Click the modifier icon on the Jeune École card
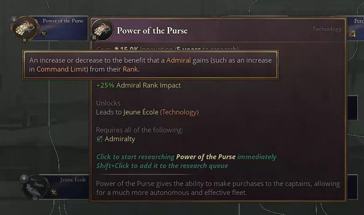This screenshot has width=364, height=215. coord(54,192)
